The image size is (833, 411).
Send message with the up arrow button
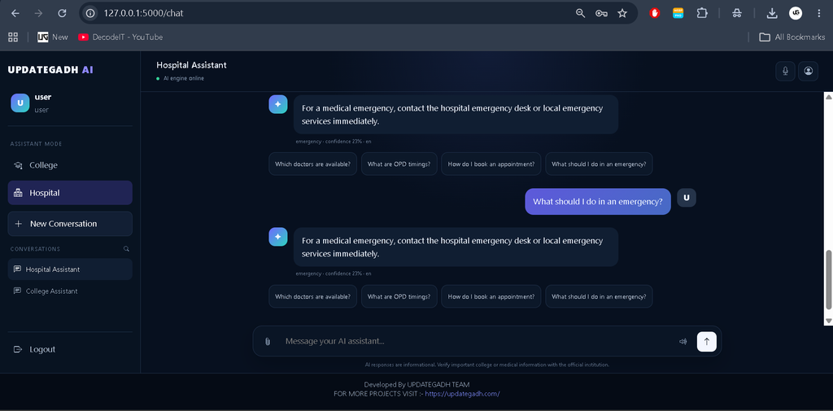point(707,341)
